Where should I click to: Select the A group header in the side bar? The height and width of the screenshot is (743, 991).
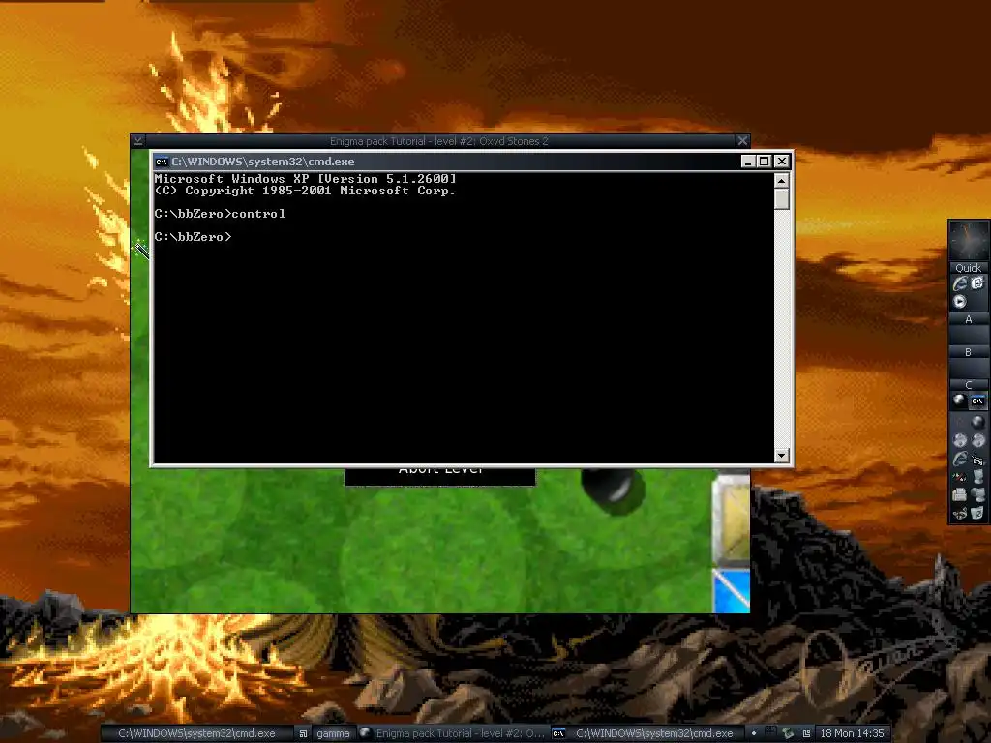click(x=969, y=319)
